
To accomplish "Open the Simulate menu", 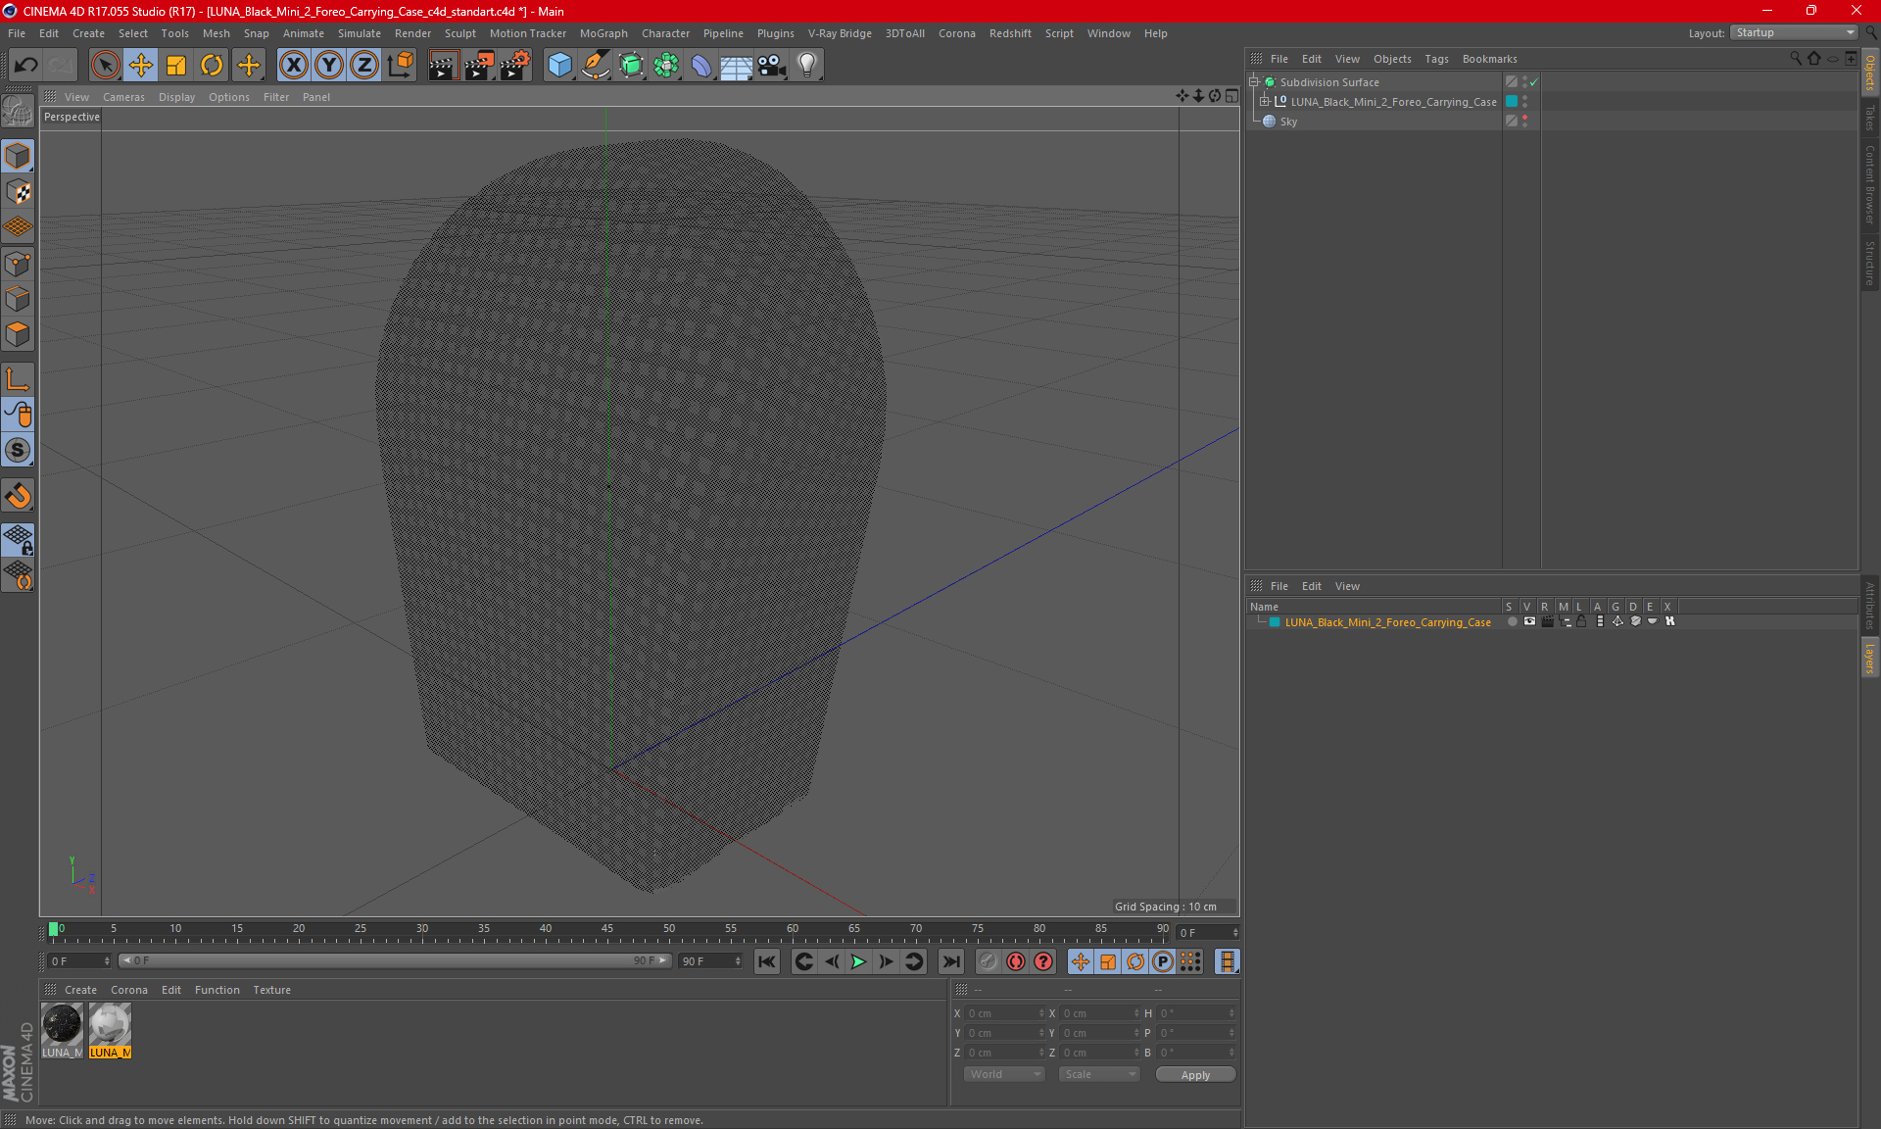I will (359, 33).
